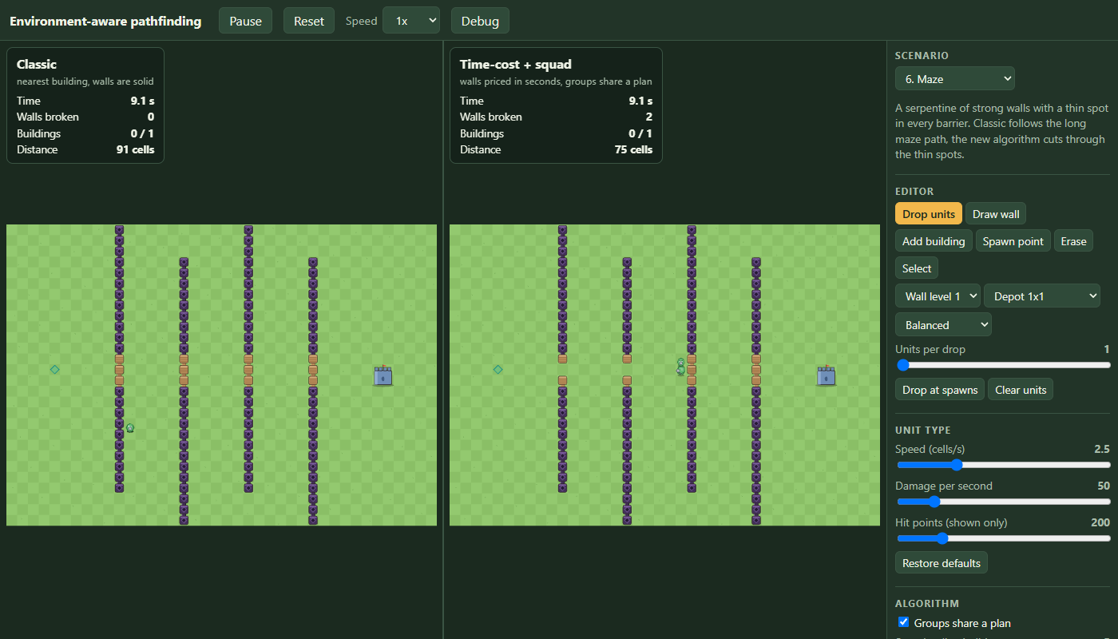Adjust the Speed (cells/s) slider
The width and height of the screenshot is (1118, 639).
point(1003,465)
